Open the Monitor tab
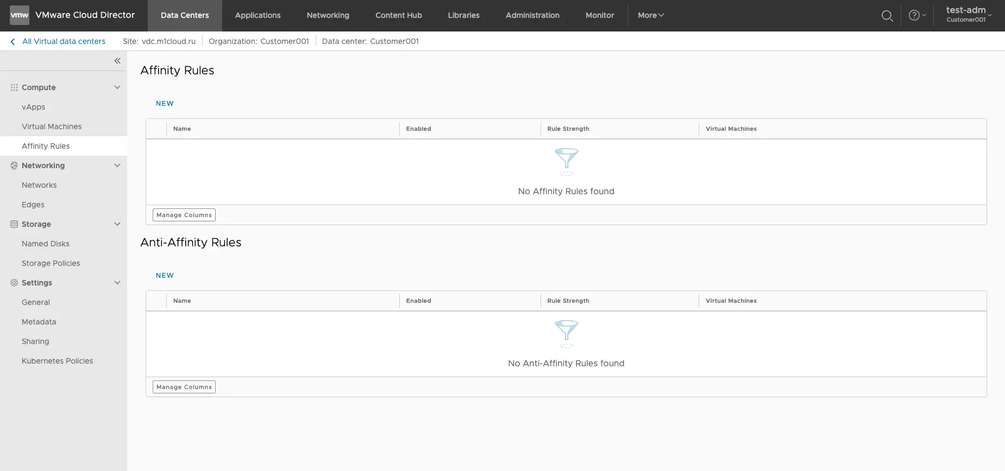1005x471 pixels. click(600, 15)
